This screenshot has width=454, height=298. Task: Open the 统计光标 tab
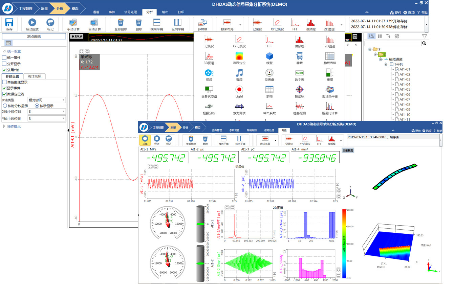pyautogui.click(x=35, y=76)
